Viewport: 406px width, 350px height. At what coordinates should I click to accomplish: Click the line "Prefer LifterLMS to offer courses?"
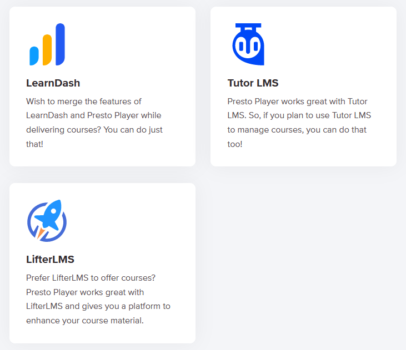tap(91, 277)
